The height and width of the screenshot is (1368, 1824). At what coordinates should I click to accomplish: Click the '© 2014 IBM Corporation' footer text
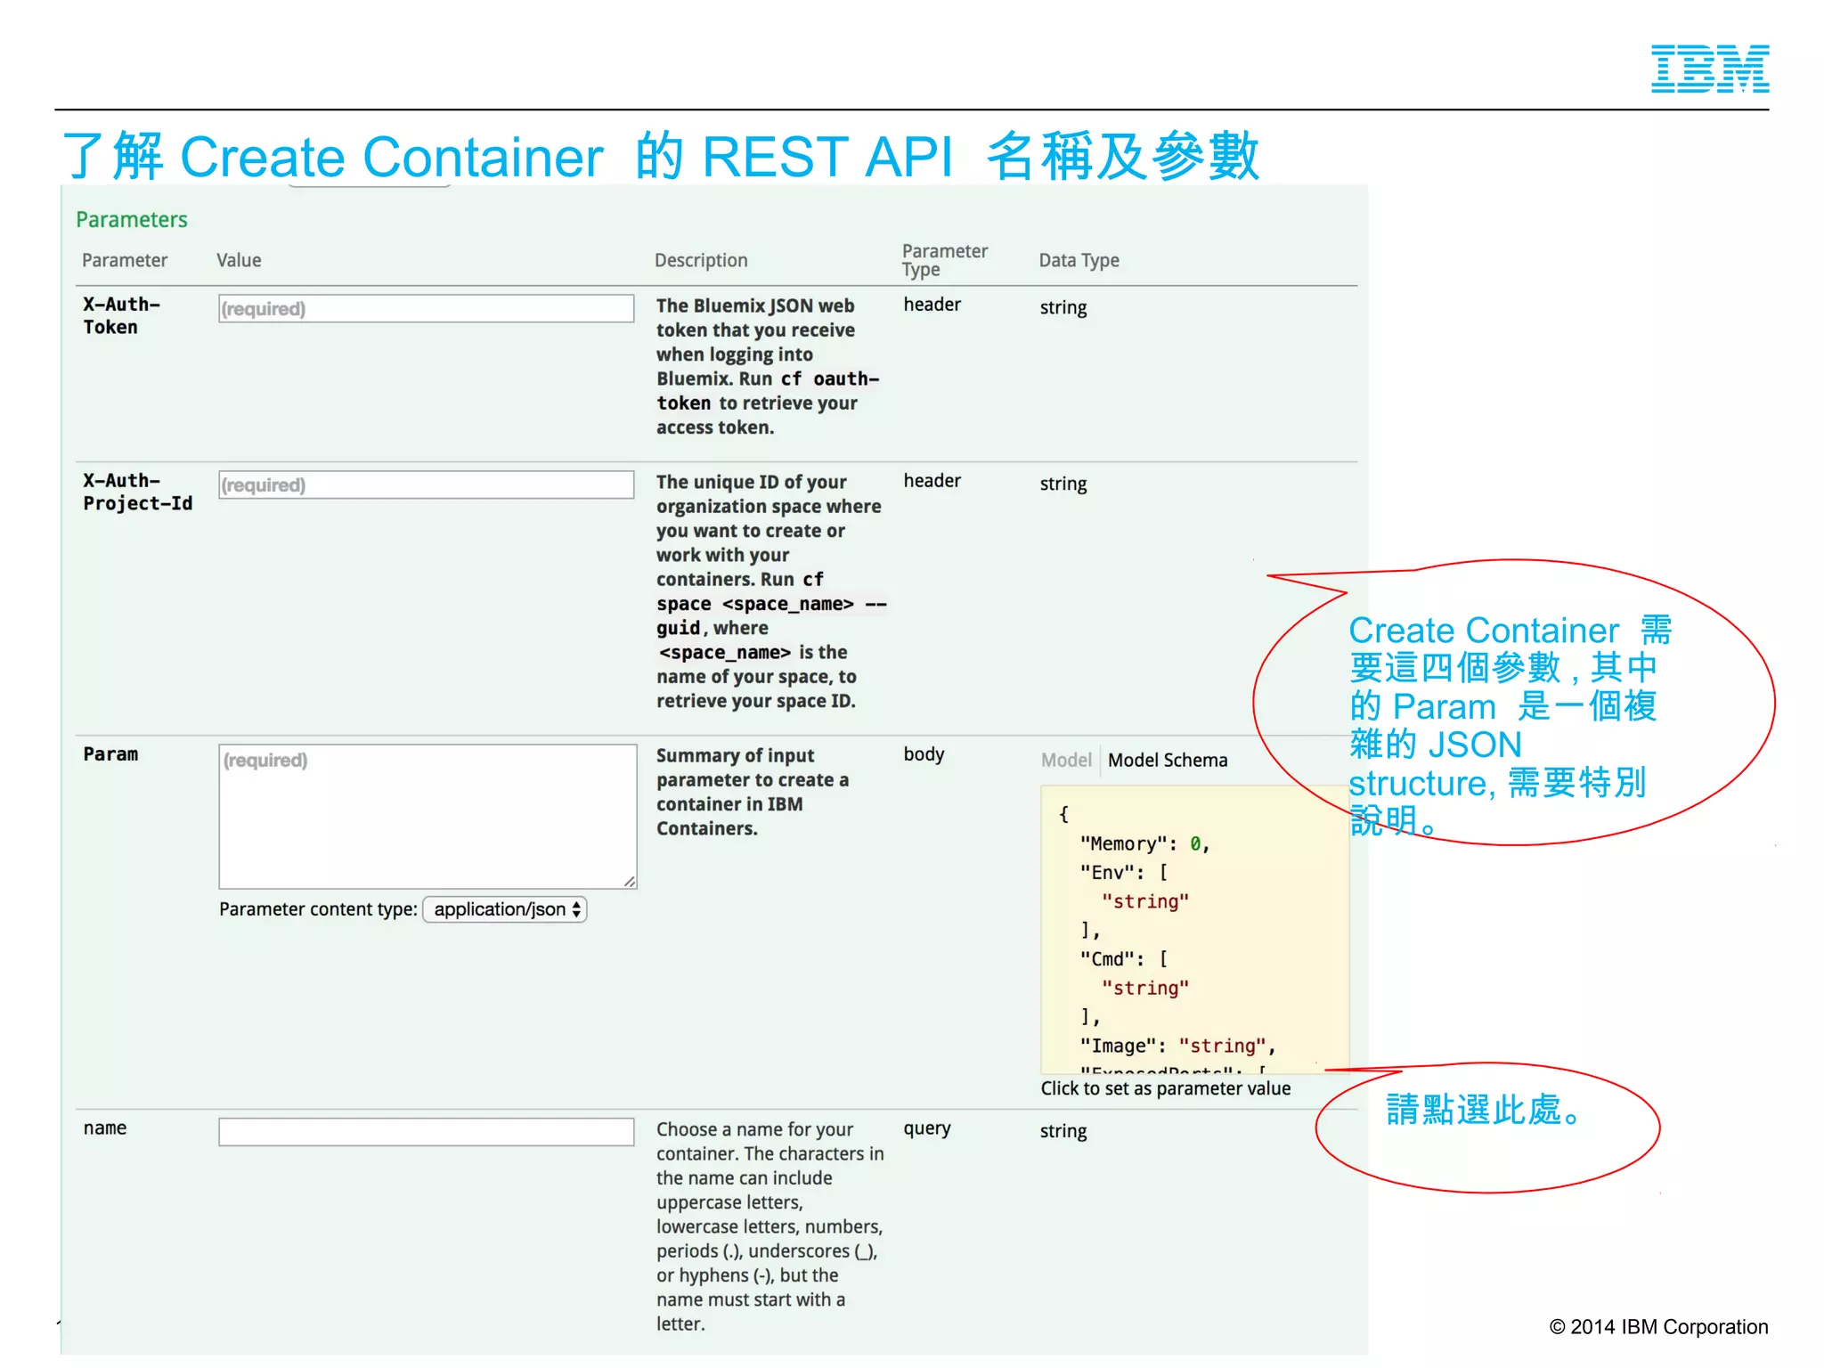[x=1658, y=1327]
